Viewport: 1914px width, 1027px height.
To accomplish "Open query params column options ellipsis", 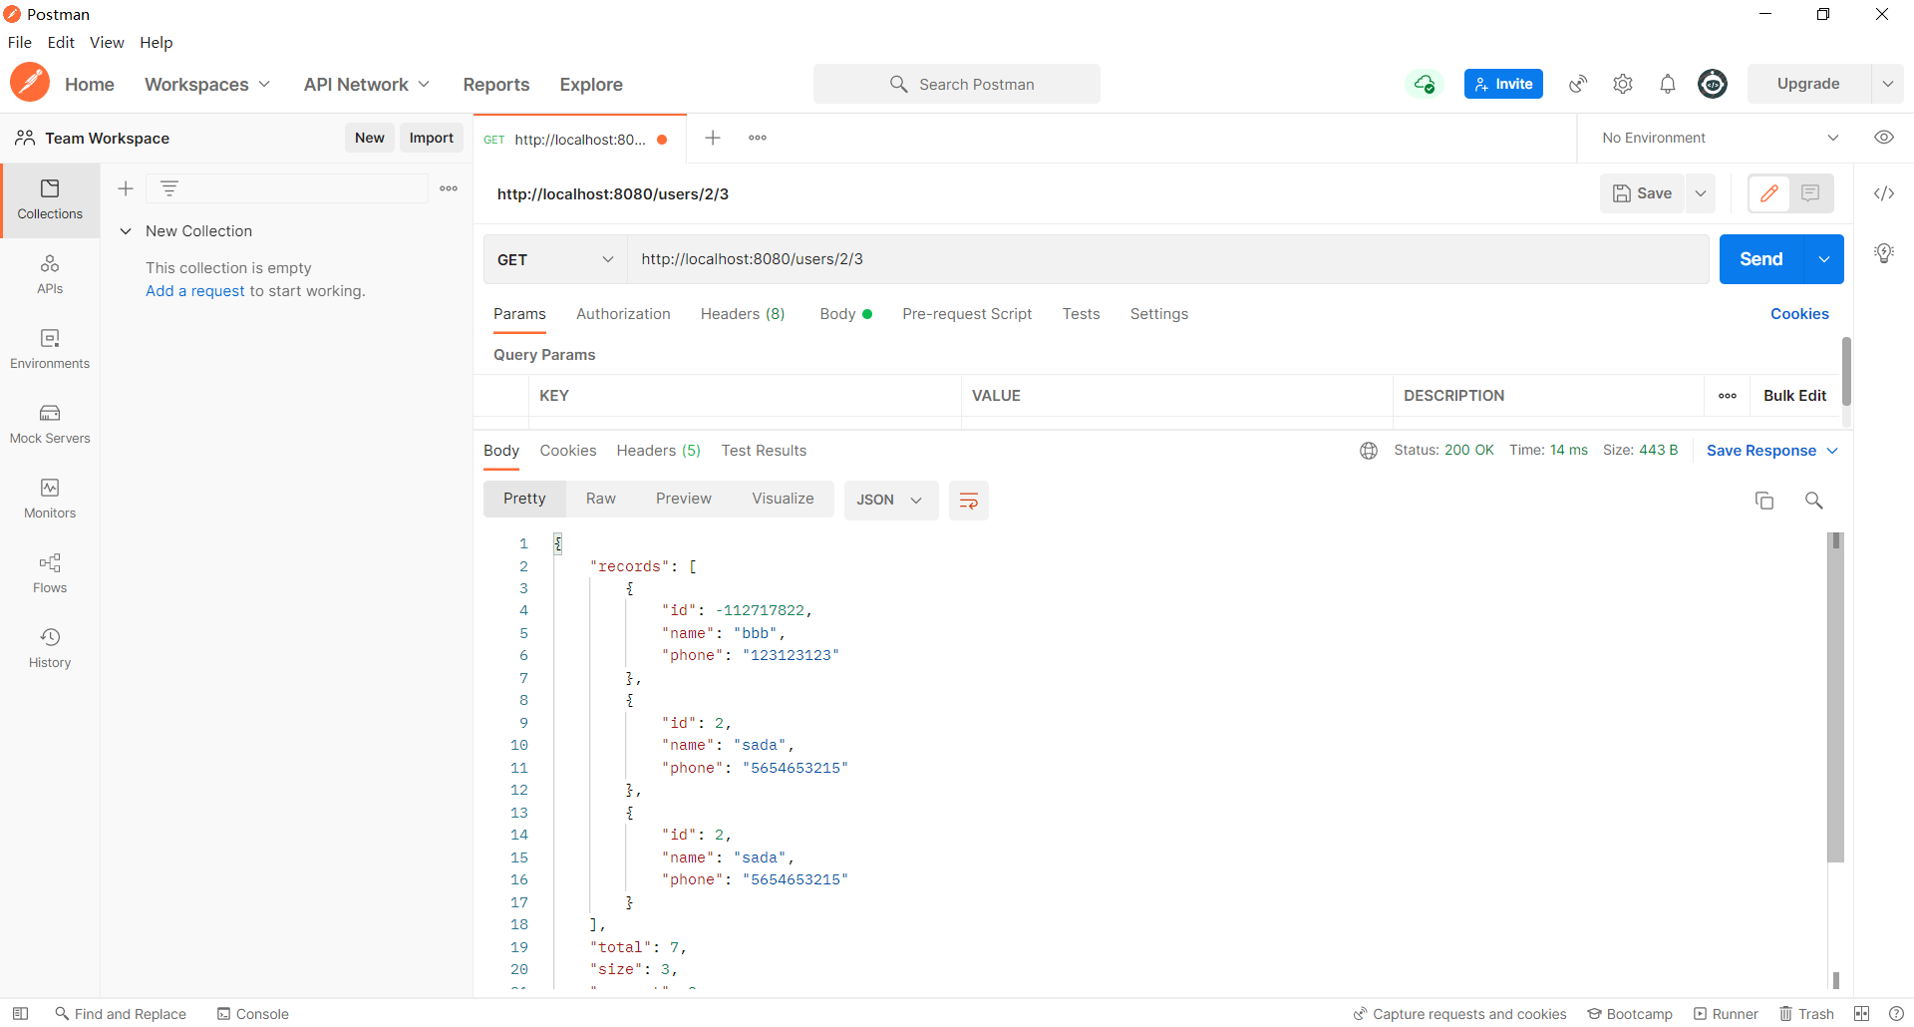I will [x=1728, y=396].
